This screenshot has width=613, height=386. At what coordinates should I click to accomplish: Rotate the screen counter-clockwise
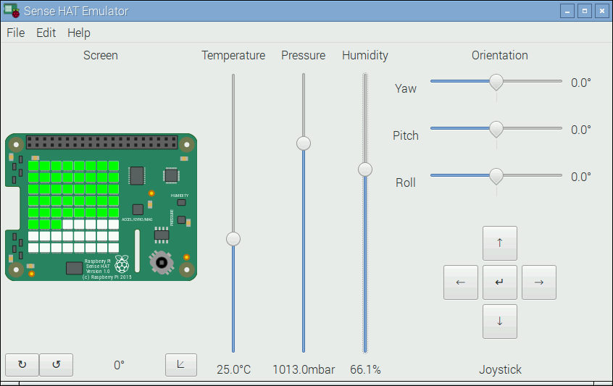[56, 365]
